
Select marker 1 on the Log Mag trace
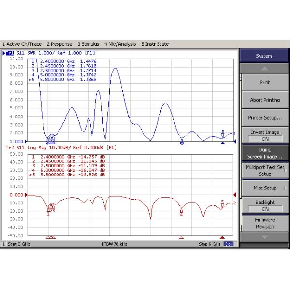[48, 209]
